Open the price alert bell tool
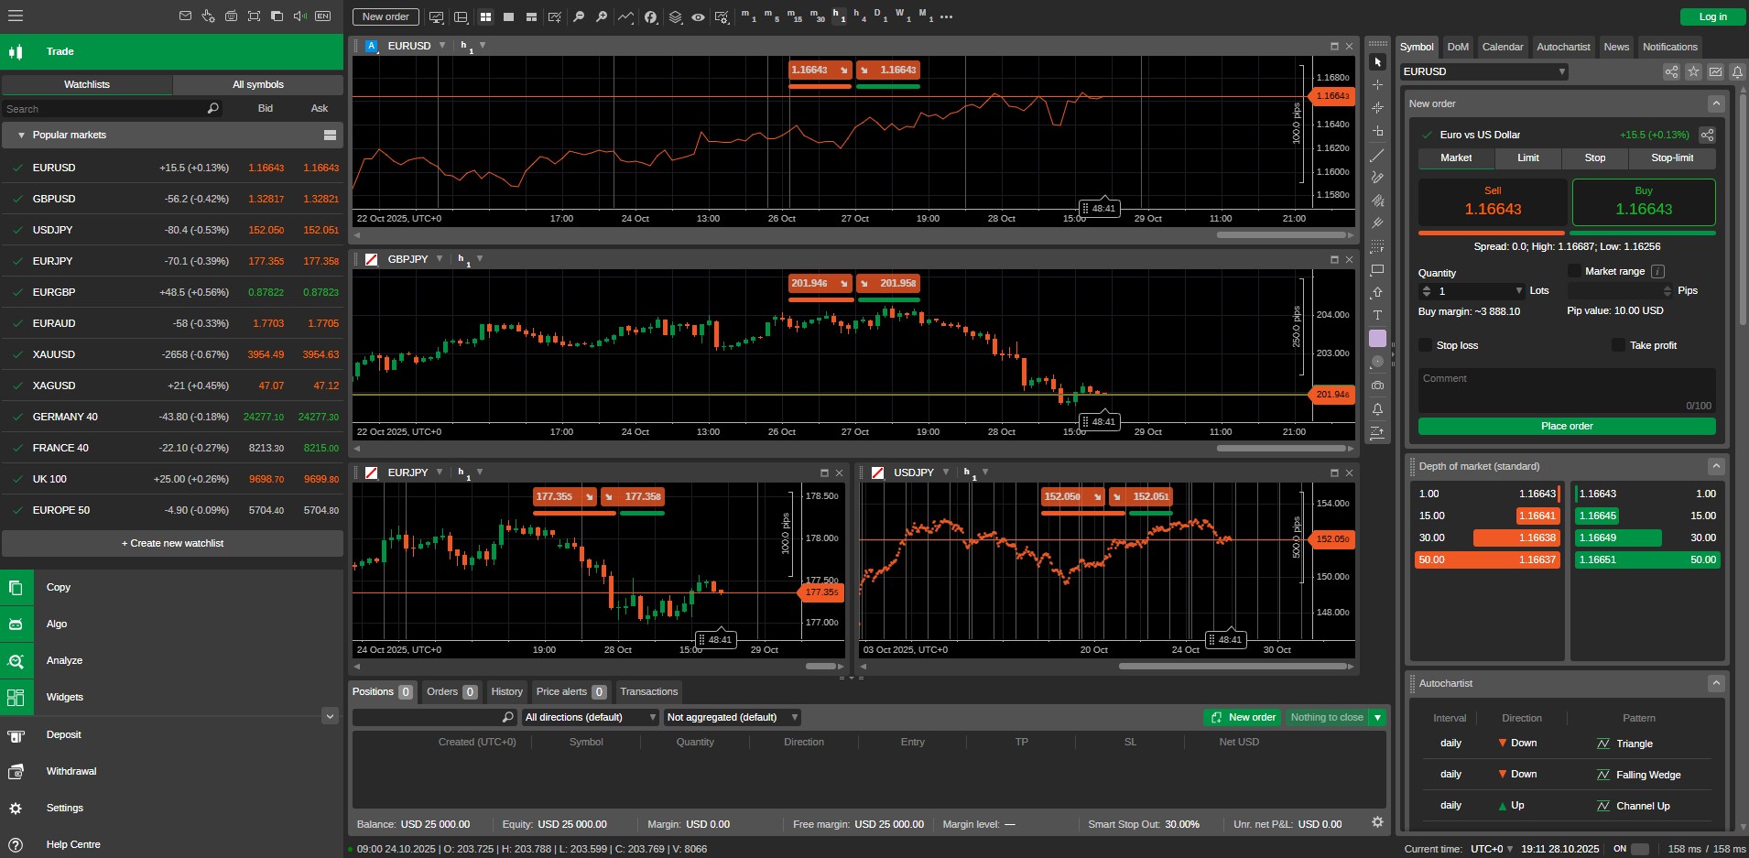The image size is (1749, 858). (x=1378, y=408)
